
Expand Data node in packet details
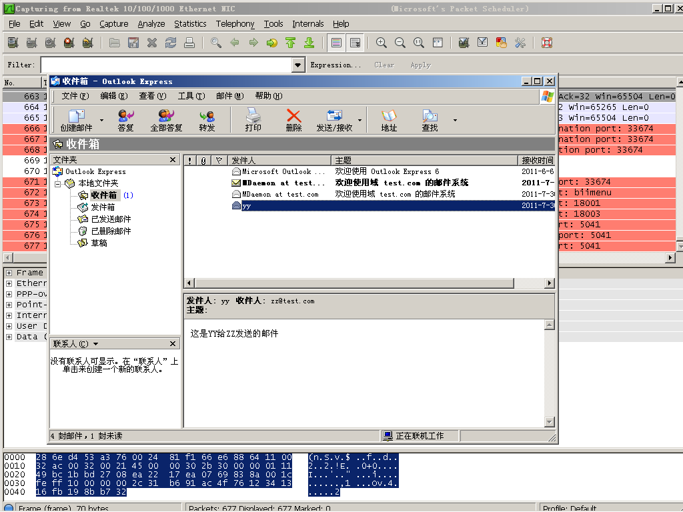[9, 337]
